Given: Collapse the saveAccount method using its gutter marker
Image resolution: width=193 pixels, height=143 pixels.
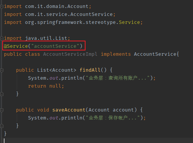Looking at the screenshot, I should coord(2,110).
